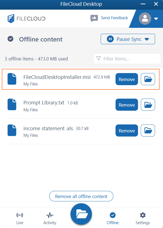Click the Prompt Library.txt file icon
This screenshot has width=163, height=228.
[12, 104]
